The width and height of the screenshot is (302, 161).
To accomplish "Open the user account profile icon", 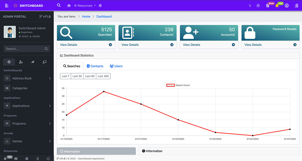I will coord(287,6).
